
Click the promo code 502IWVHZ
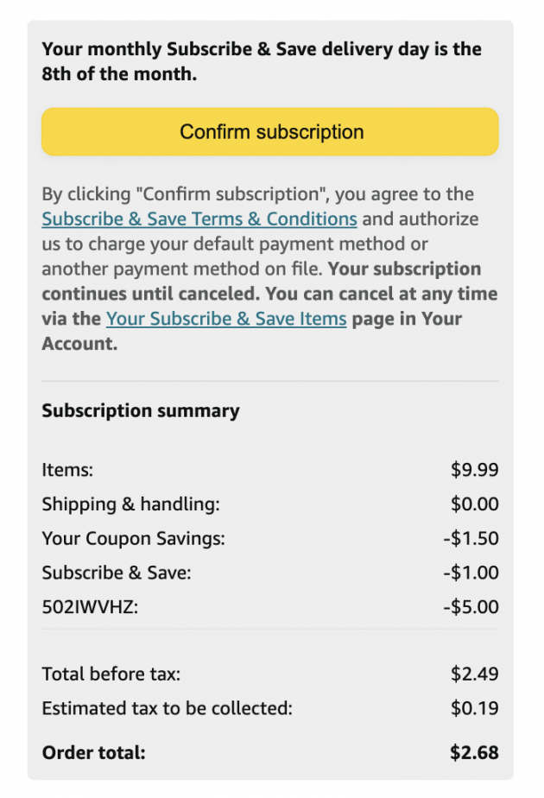click(90, 607)
